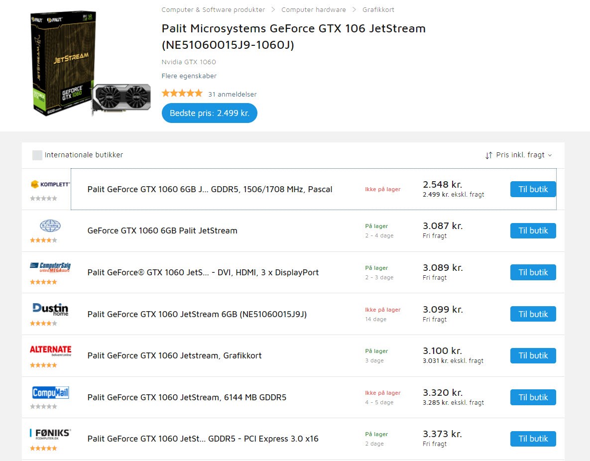Click the Dustin Home logo

(x=50, y=309)
